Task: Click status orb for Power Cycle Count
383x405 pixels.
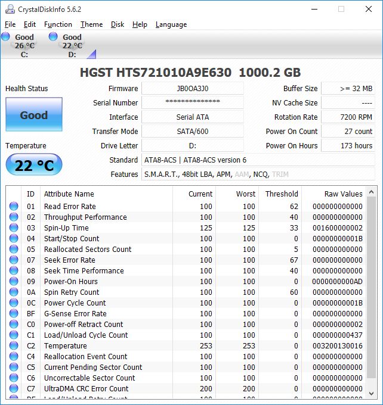Action: [x=14, y=303]
